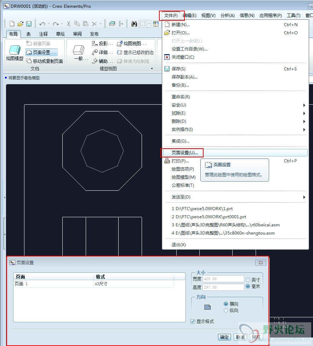Switch to the 发布 ribbon tab
The width and height of the screenshot is (313, 346).
94,34
